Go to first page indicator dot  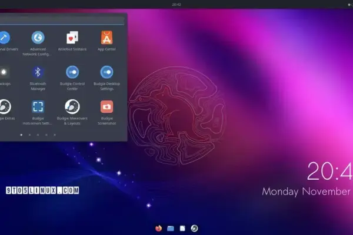pyautogui.click(x=21, y=135)
